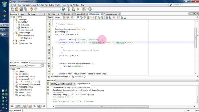Select the Source view button
The image size is (199, 112).
50,17
